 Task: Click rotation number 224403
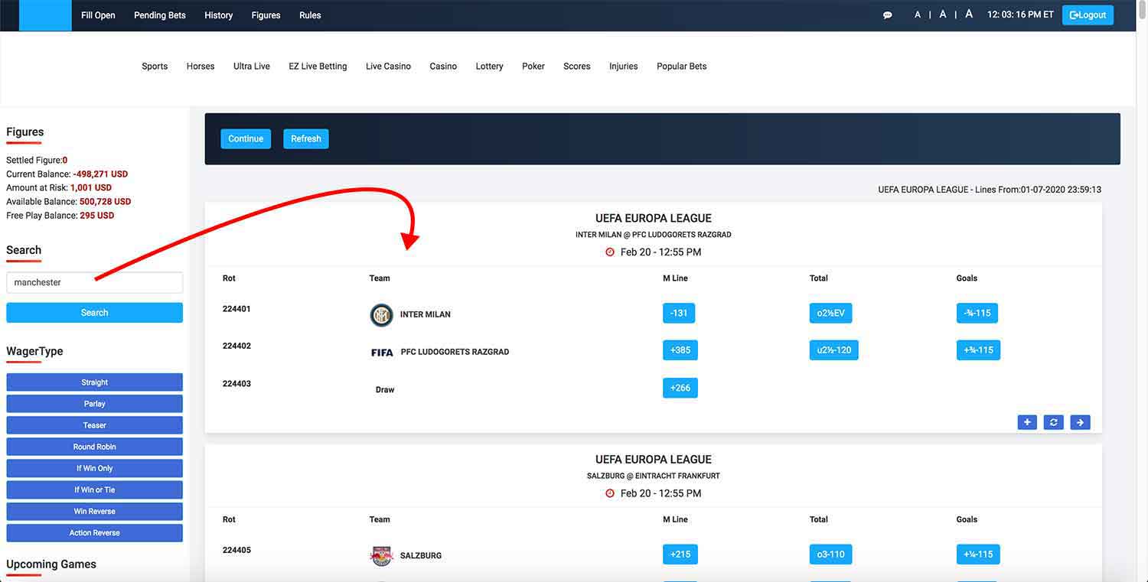click(236, 383)
